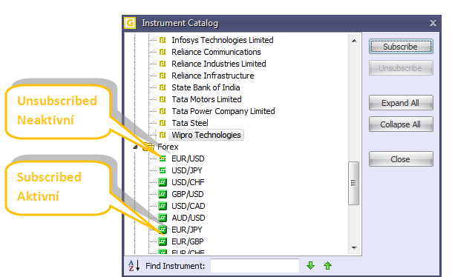The width and height of the screenshot is (452, 277).
Task: Click the Reliance Infrastructure instrument icon
Action: point(163,76)
